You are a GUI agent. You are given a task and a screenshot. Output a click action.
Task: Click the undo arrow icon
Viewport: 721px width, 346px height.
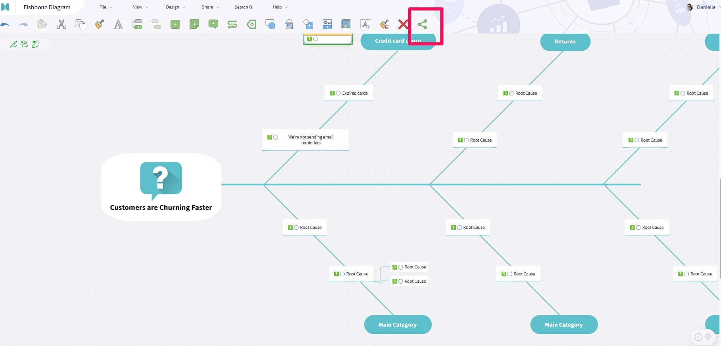pos(5,24)
